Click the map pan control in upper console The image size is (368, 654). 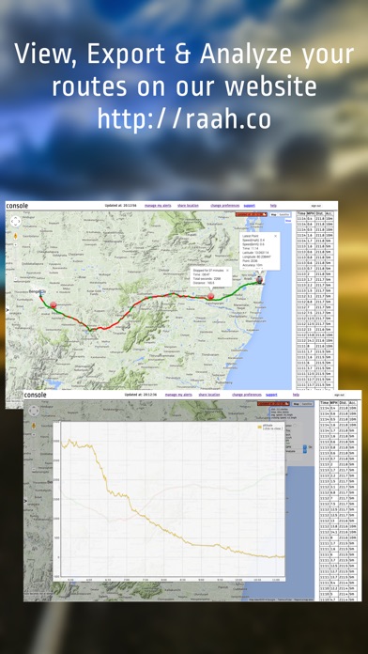(15, 221)
